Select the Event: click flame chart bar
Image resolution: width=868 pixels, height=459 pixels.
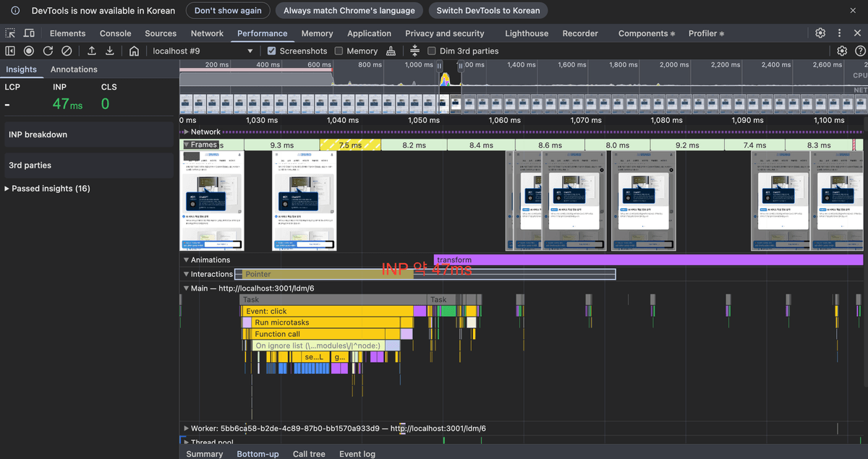325,312
